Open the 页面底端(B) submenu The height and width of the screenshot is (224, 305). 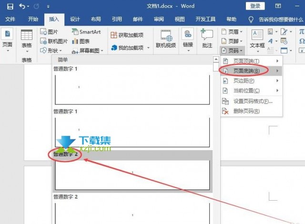(x=251, y=71)
